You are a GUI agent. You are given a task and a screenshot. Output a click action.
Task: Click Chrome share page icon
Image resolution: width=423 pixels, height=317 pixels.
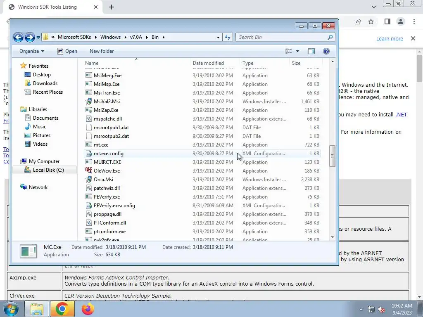tap(358, 21)
